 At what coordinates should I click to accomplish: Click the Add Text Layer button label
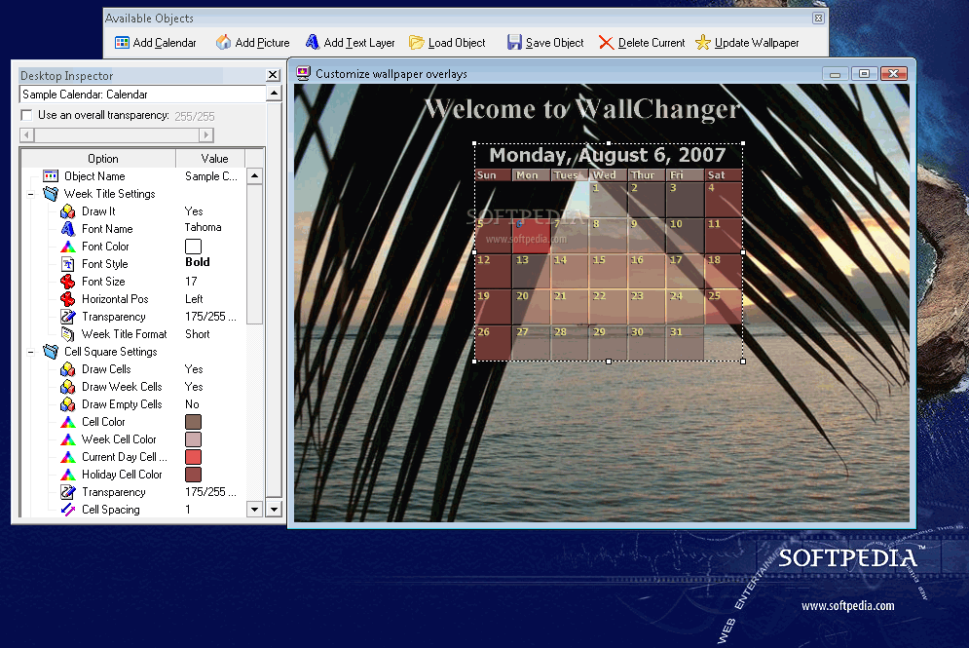pos(359,43)
